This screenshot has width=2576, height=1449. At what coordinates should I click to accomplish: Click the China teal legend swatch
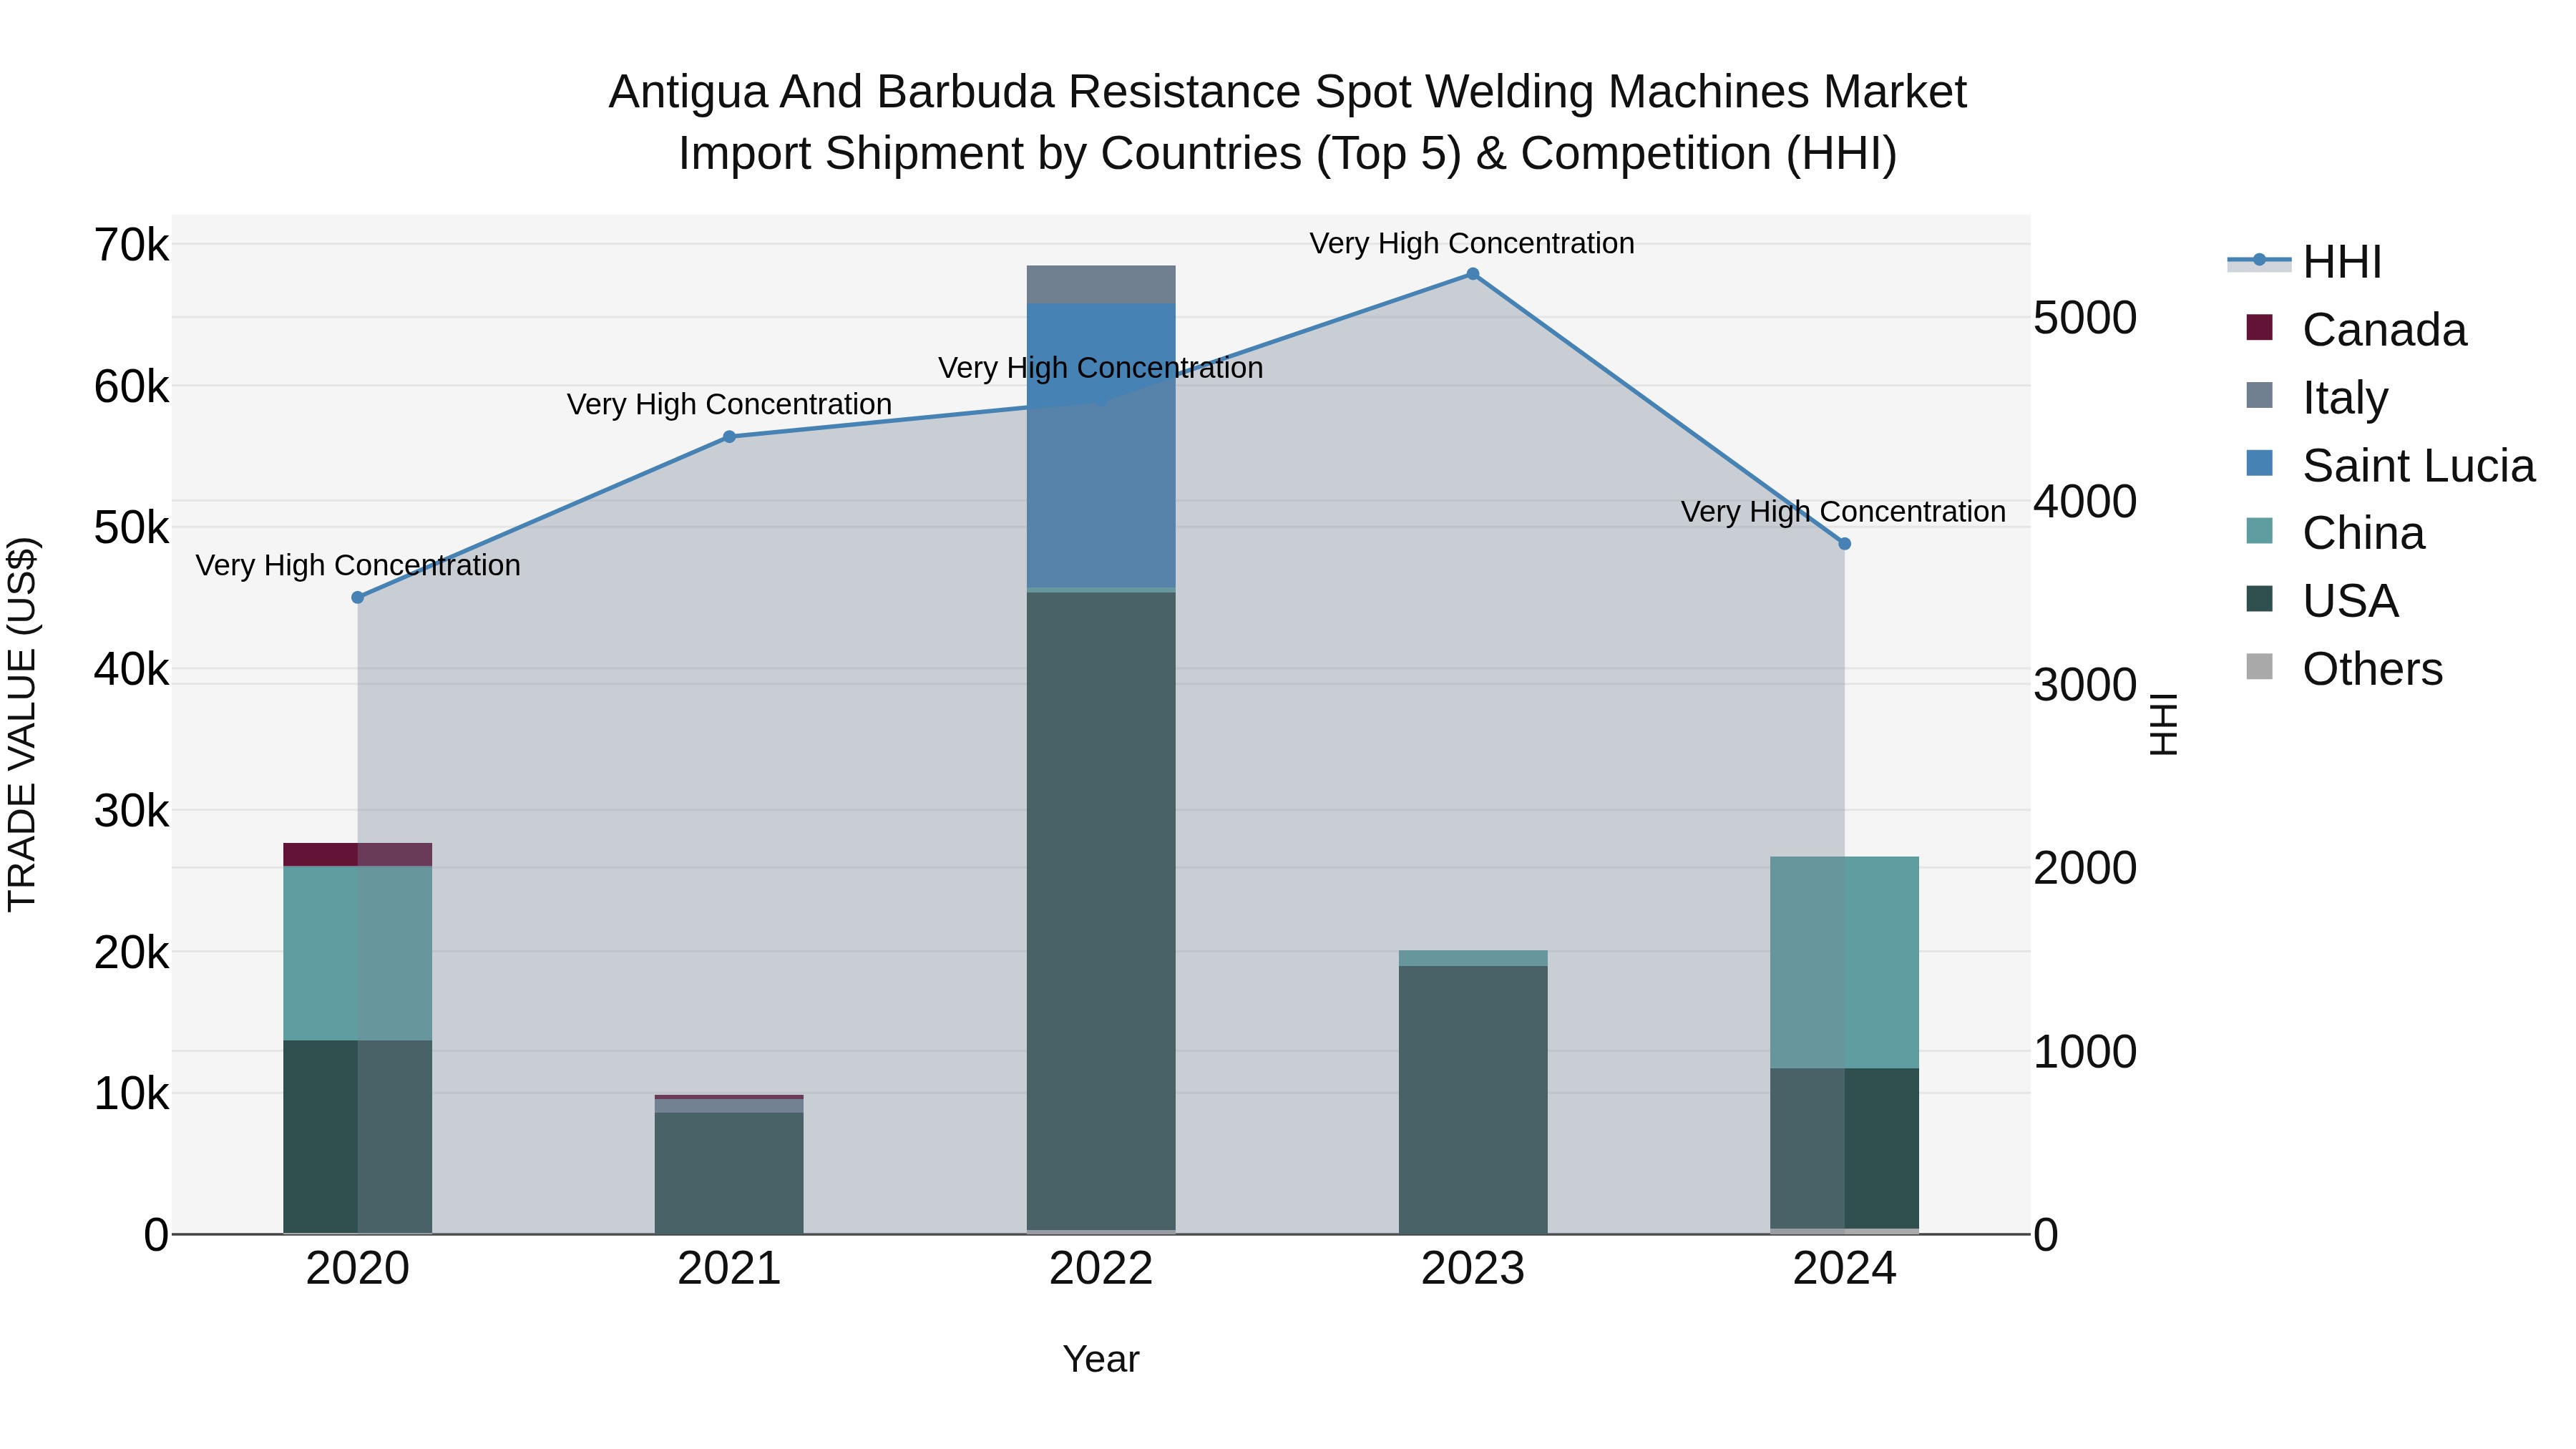[2259, 531]
